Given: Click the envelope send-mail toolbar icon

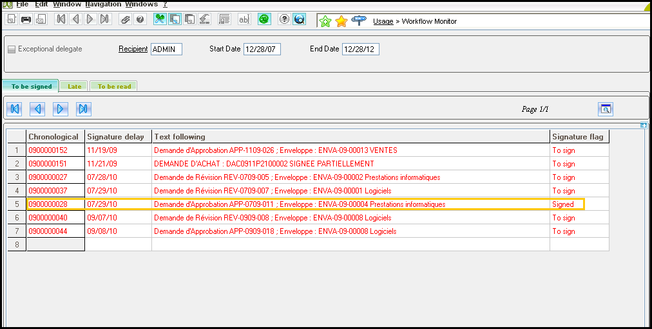Looking at the screenshot, I should coord(41,19).
